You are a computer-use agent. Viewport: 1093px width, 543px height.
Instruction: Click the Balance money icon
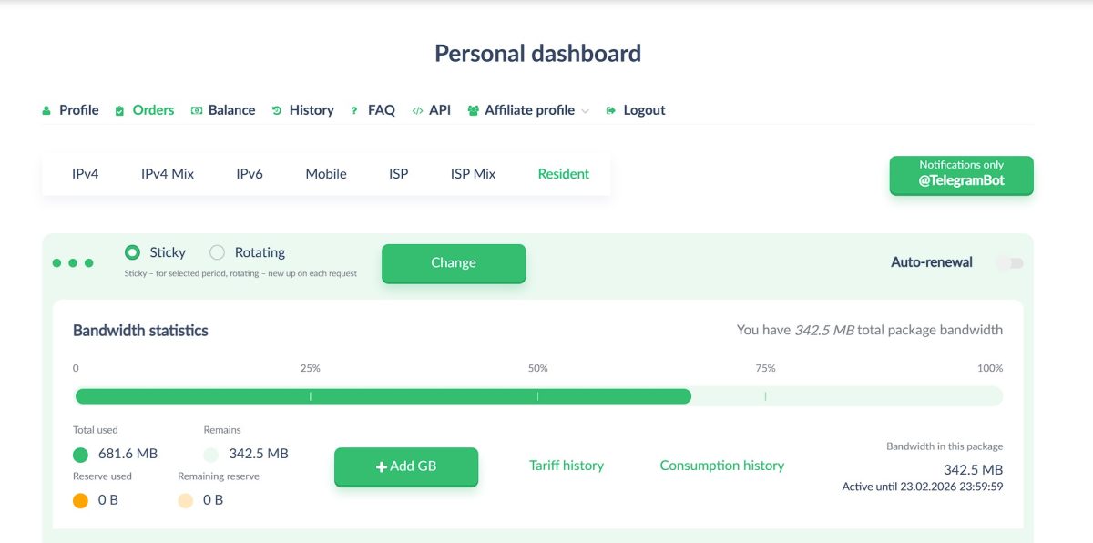point(196,110)
